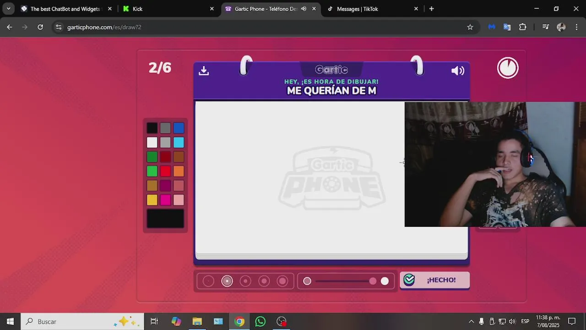Open the current color preview box
Viewport: 586px width, 330px height.
click(x=165, y=219)
